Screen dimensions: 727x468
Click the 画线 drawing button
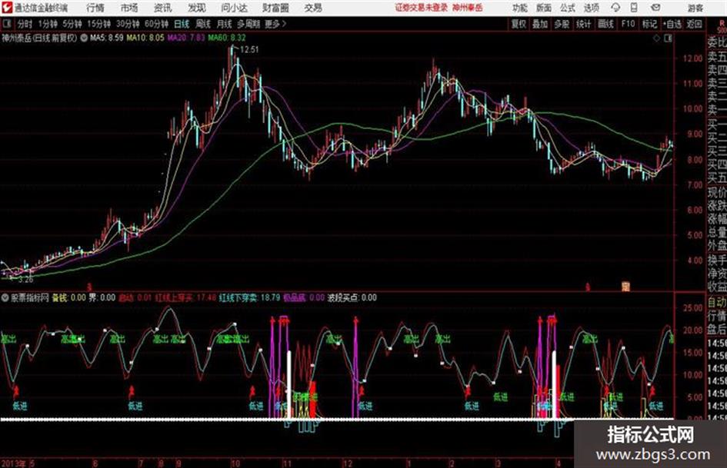point(605,24)
